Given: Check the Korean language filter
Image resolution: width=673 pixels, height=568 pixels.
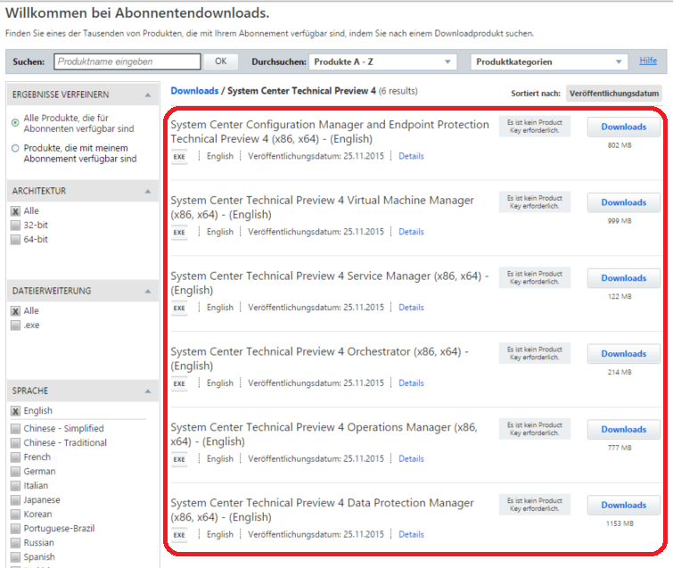Looking at the screenshot, I should point(15,514).
